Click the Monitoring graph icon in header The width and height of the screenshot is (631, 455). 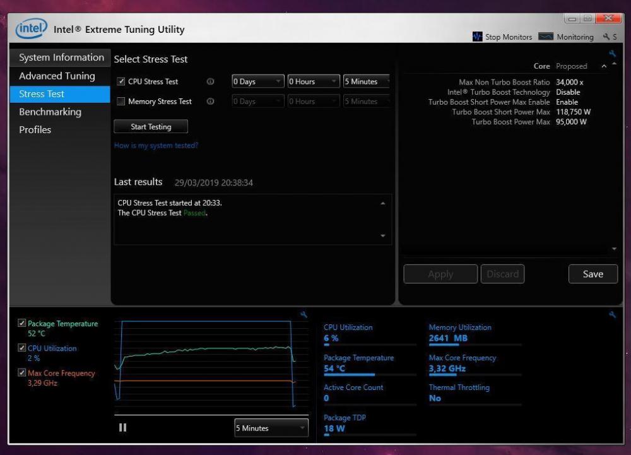[x=545, y=37]
